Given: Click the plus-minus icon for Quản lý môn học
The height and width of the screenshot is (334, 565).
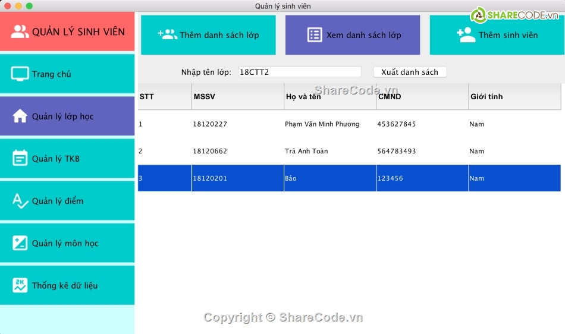Looking at the screenshot, I should click(x=20, y=243).
